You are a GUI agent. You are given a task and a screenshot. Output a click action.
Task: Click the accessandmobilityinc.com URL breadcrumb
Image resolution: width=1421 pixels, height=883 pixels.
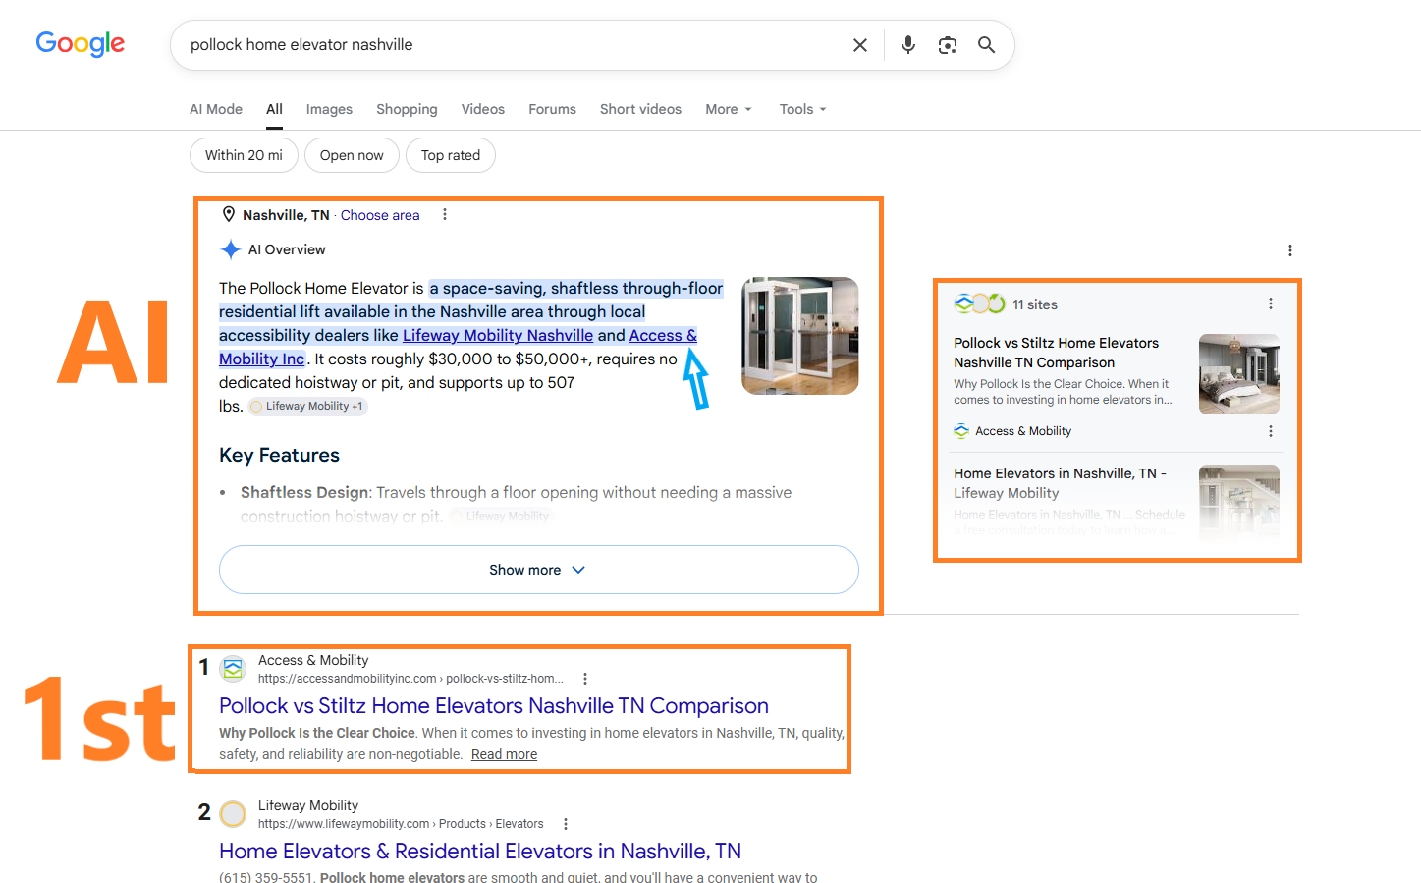(410, 679)
